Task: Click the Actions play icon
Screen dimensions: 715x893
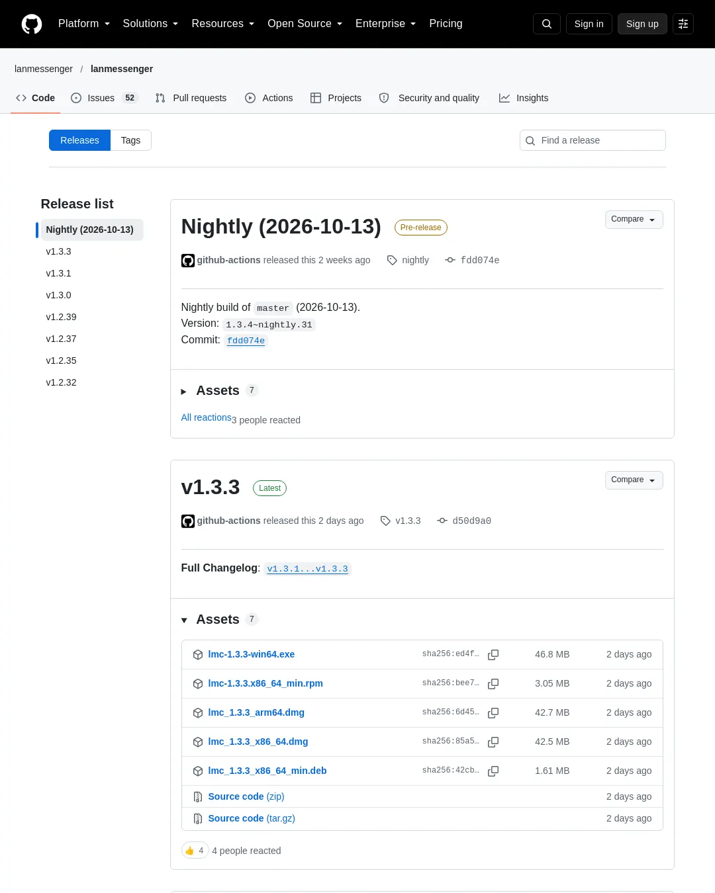Action: click(x=250, y=98)
